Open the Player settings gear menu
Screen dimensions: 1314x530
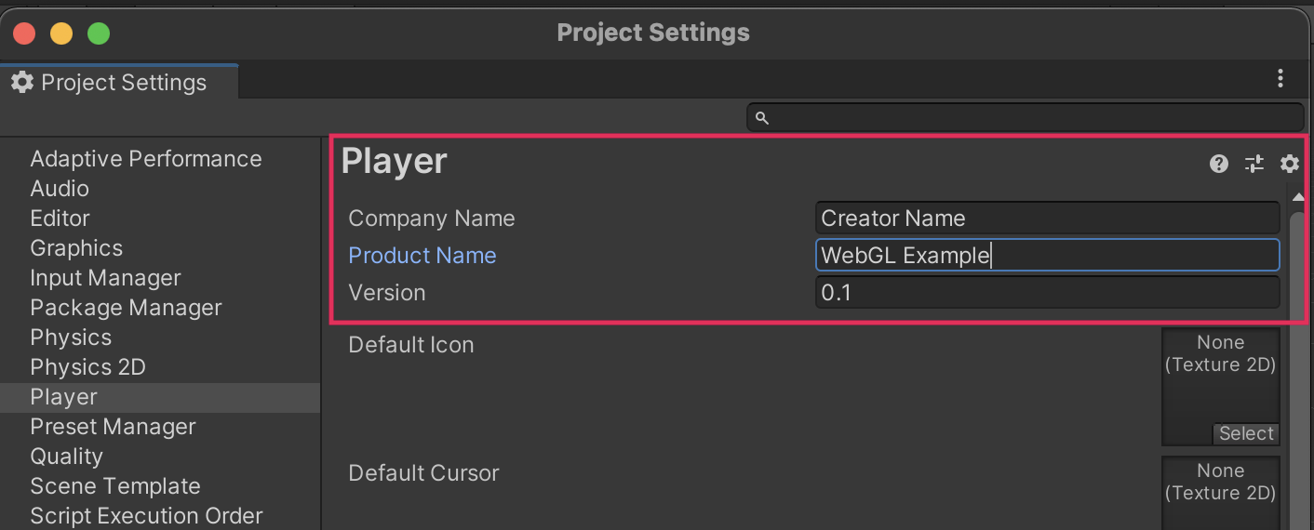point(1289,165)
